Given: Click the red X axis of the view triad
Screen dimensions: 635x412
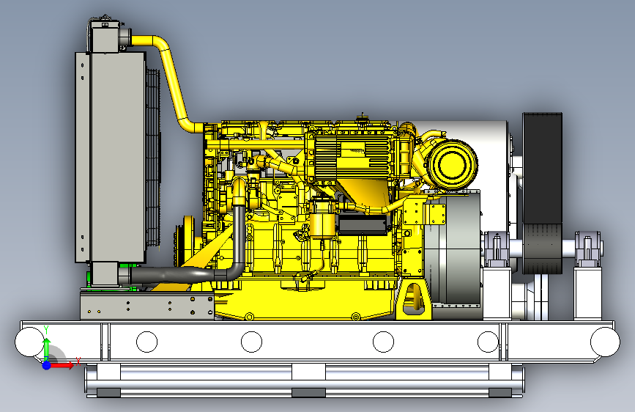Looking at the screenshot, I should click(x=61, y=365).
